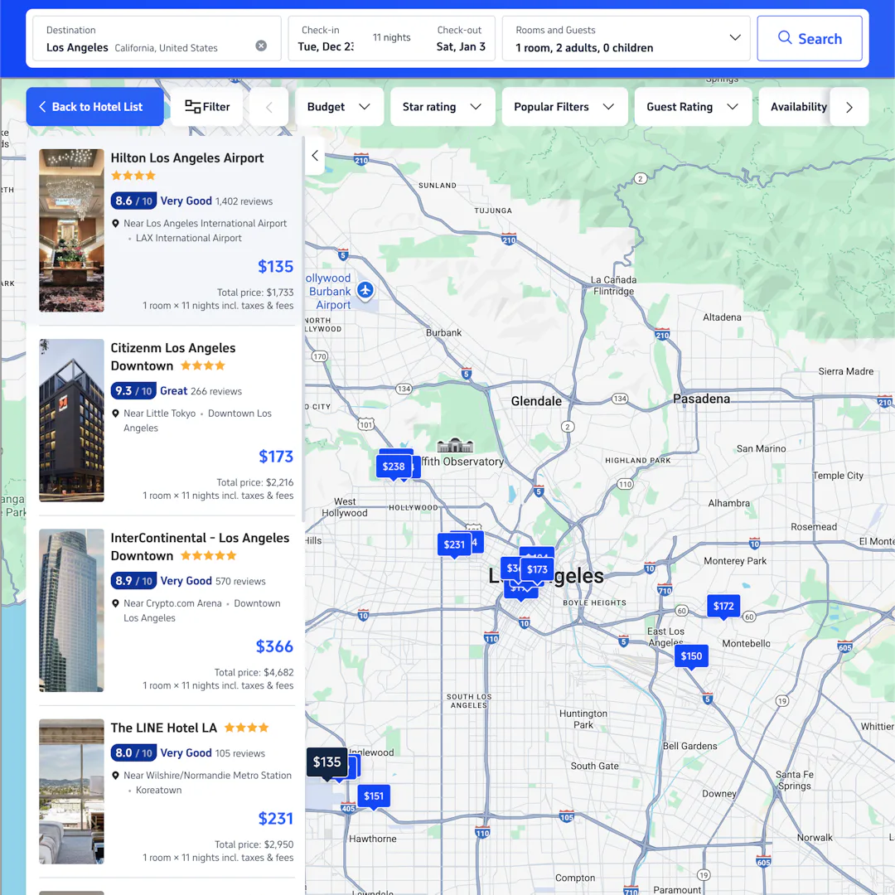895x895 pixels.
Task: Click the back arrow in Back to Hotel List
Action: (42, 107)
